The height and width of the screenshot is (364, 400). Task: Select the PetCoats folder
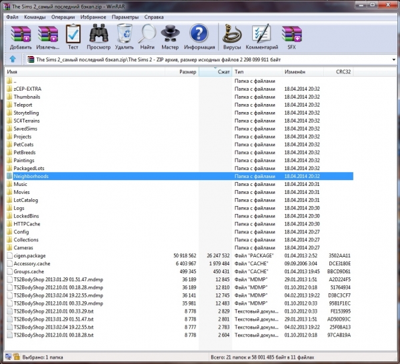tap(23, 145)
